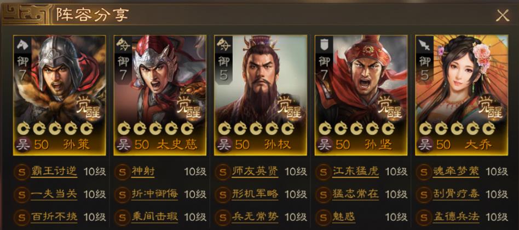Select the 孙权 general portrait
This screenshot has height=230, width=519.
[261, 95]
